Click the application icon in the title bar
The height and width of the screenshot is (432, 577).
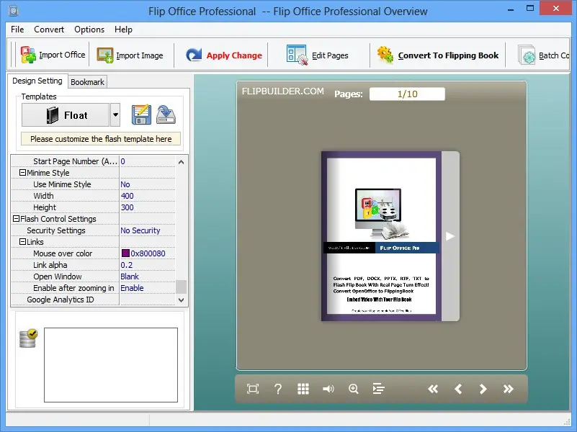[x=14, y=11]
